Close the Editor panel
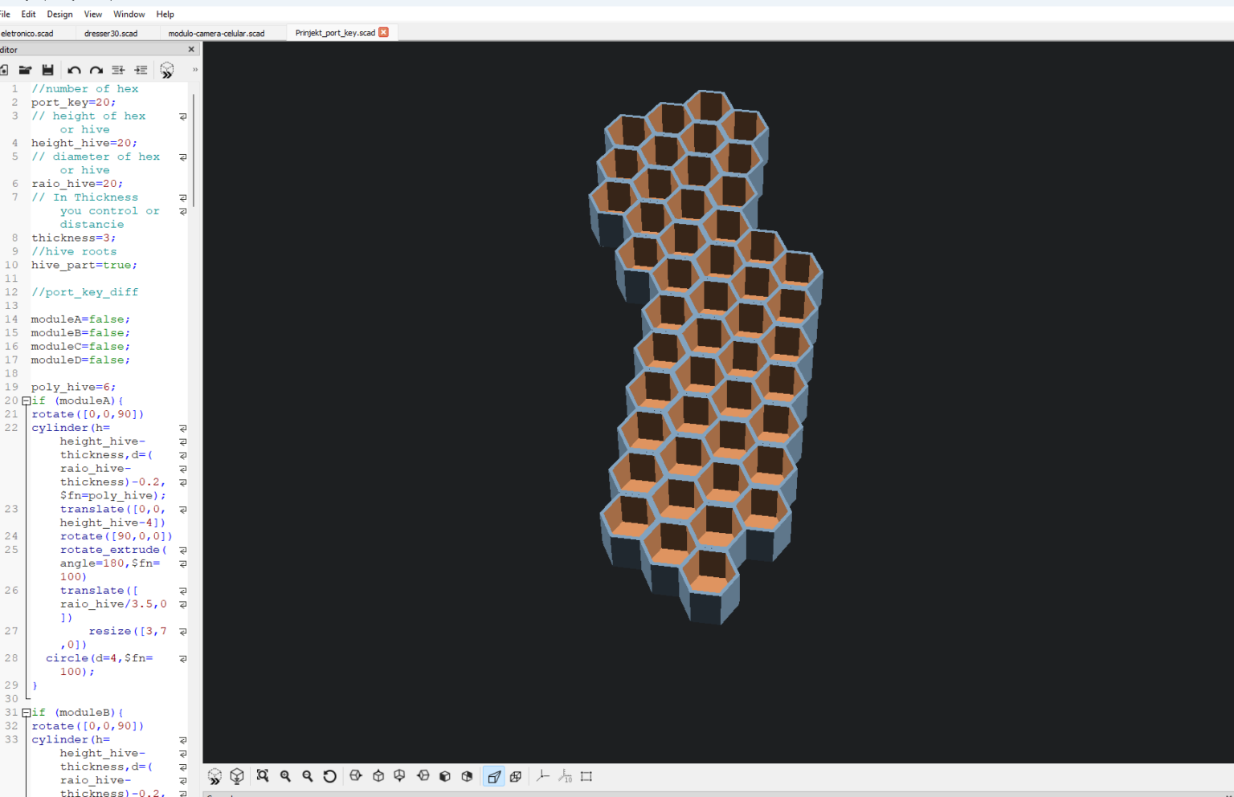Image resolution: width=1234 pixels, height=797 pixels. pos(191,49)
